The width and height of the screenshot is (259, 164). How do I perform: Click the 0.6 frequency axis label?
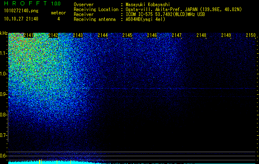point(3,156)
